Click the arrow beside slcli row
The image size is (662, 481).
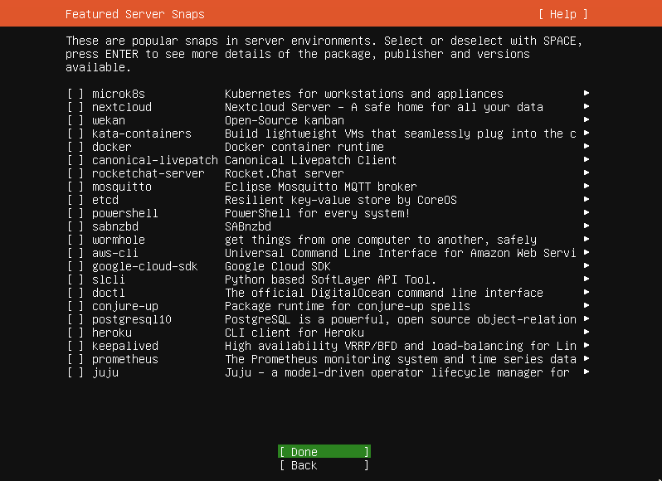(587, 279)
